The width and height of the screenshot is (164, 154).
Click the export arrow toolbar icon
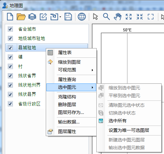coord(54,17)
